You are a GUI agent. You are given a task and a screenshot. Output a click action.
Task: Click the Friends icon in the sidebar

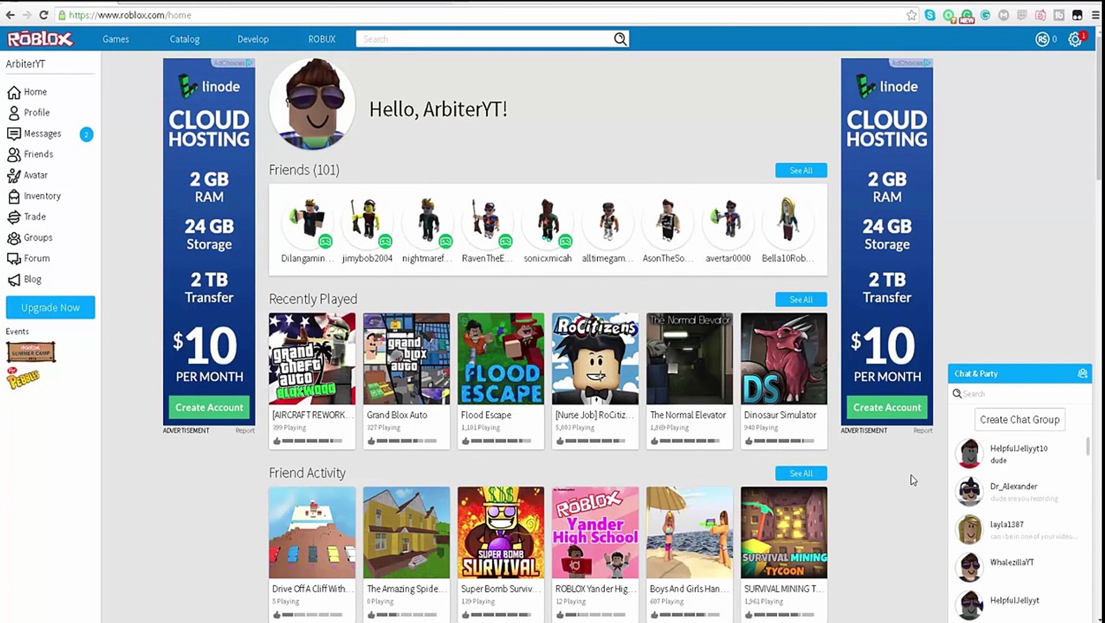pyautogui.click(x=14, y=155)
